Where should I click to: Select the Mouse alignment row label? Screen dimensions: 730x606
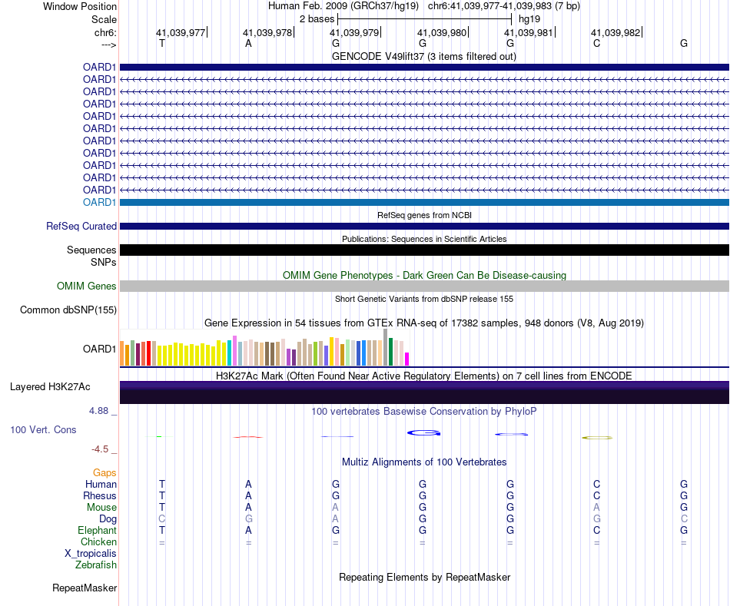click(101, 508)
